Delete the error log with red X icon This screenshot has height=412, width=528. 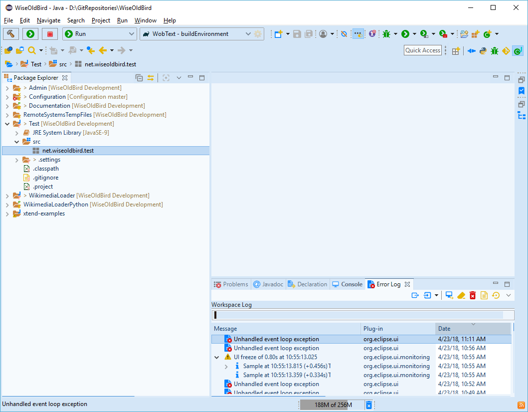(x=473, y=295)
